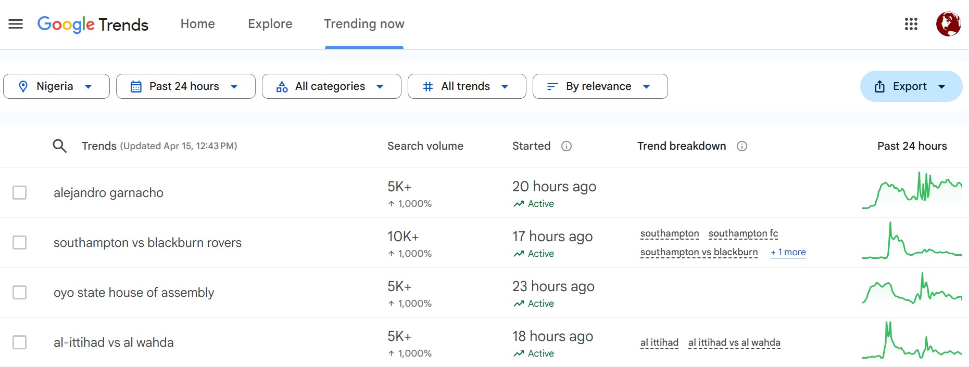The image size is (969, 367).
Task: Expand the Past 24 hours dropdown
Action: [x=186, y=86]
